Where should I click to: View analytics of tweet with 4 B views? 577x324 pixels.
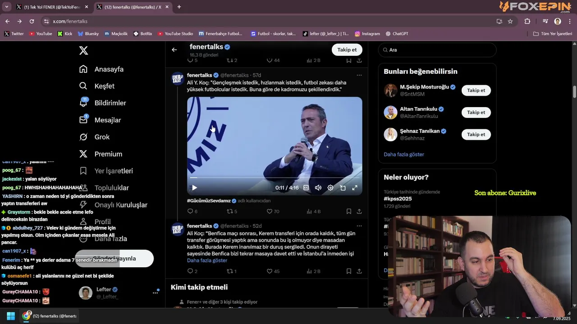coord(313,211)
